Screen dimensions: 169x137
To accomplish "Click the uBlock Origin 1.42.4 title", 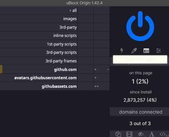I will 84,3.
